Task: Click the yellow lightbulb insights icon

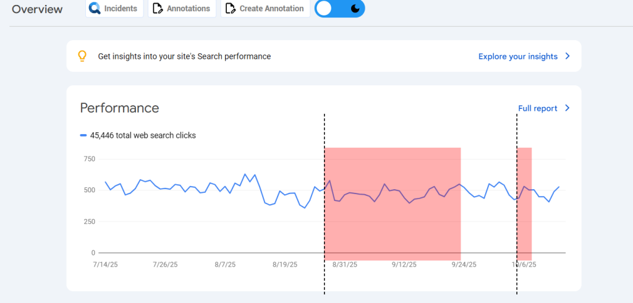Action: pos(82,56)
